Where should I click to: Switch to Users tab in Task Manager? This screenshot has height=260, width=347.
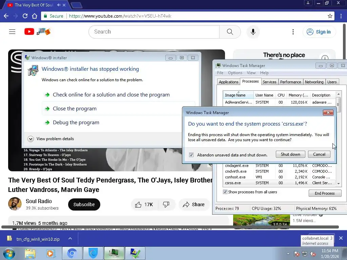(x=332, y=82)
